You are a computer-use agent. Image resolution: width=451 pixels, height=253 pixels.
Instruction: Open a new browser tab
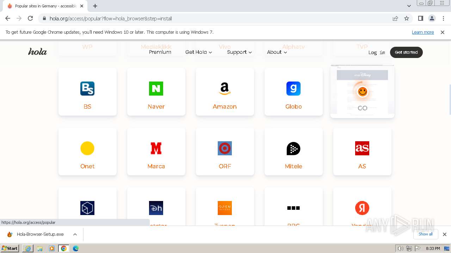tap(95, 6)
